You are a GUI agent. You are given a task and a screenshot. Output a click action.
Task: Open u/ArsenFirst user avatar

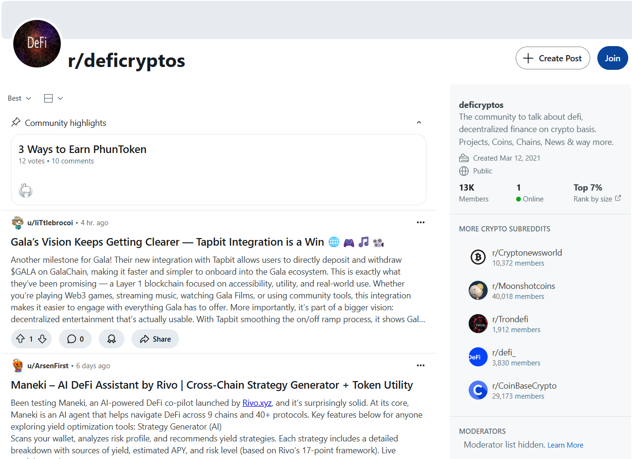coord(18,365)
